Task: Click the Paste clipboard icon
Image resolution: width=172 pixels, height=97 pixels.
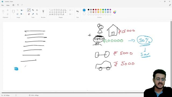Action: 3,11
